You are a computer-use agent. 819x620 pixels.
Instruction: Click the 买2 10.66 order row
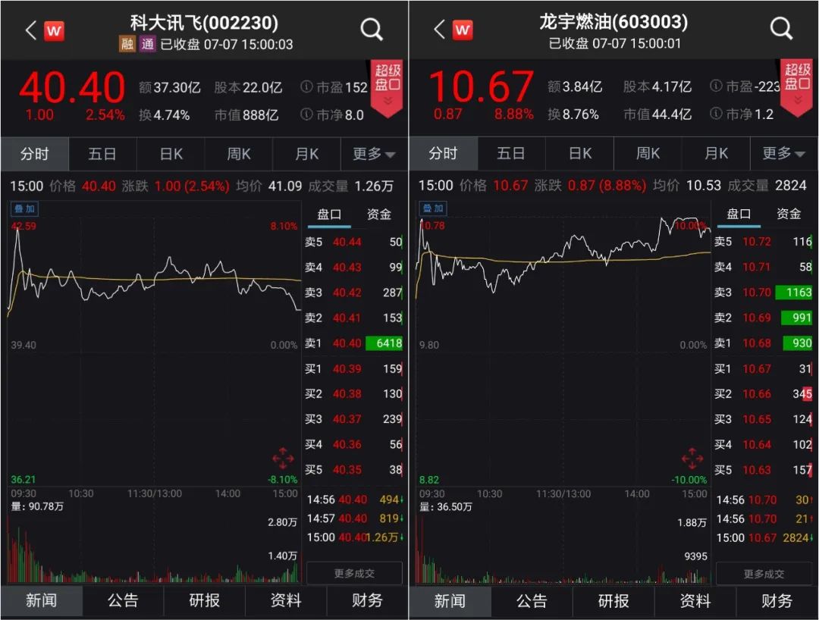coord(764,394)
